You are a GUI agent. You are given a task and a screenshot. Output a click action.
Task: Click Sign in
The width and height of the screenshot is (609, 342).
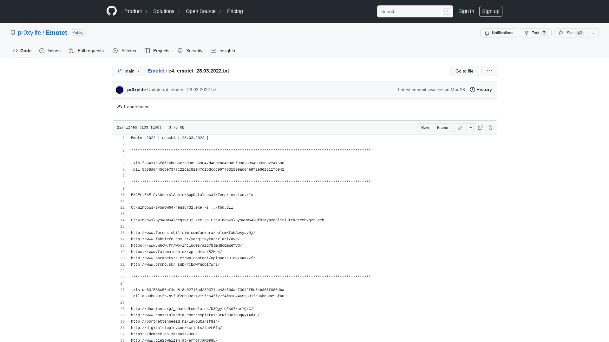tap(466, 11)
